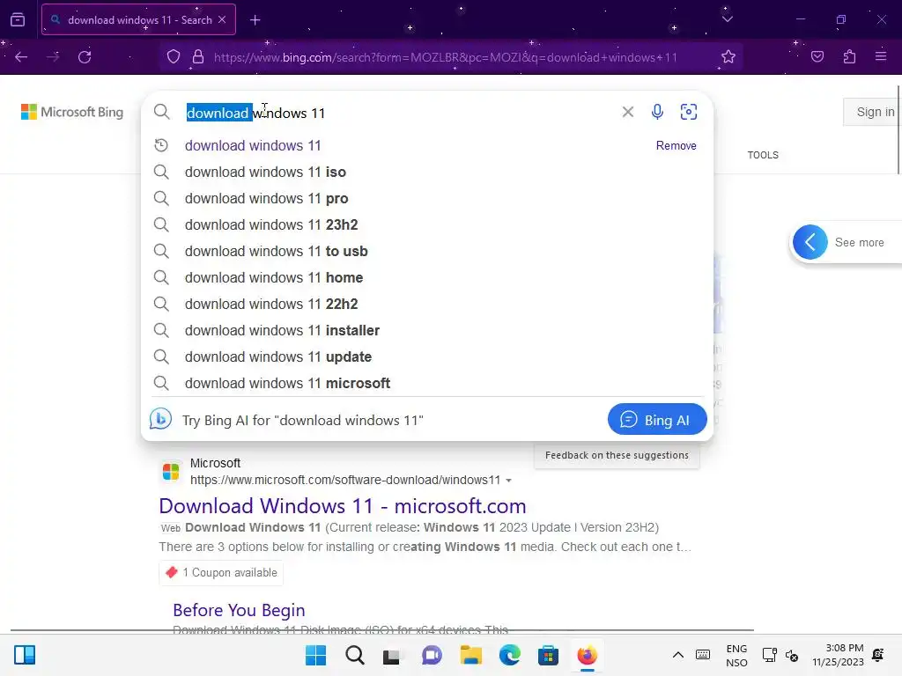The height and width of the screenshot is (676, 902).
Task: Open the network status tray icon
Action: [769, 655]
